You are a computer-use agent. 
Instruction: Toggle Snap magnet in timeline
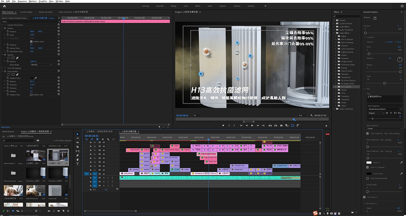(92, 139)
